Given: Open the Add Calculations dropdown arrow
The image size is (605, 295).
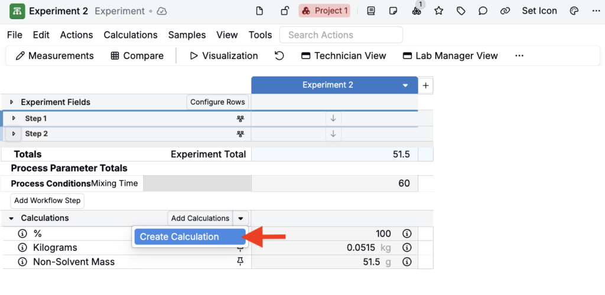Looking at the screenshot, I should tap(241, 218).
